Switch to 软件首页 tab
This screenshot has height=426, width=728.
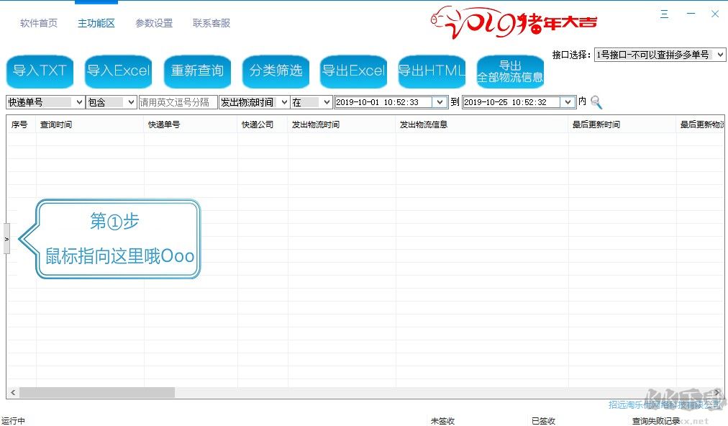(x=39, y=23)
